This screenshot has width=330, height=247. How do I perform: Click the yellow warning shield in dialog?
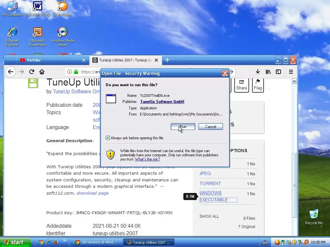[110, 155]
